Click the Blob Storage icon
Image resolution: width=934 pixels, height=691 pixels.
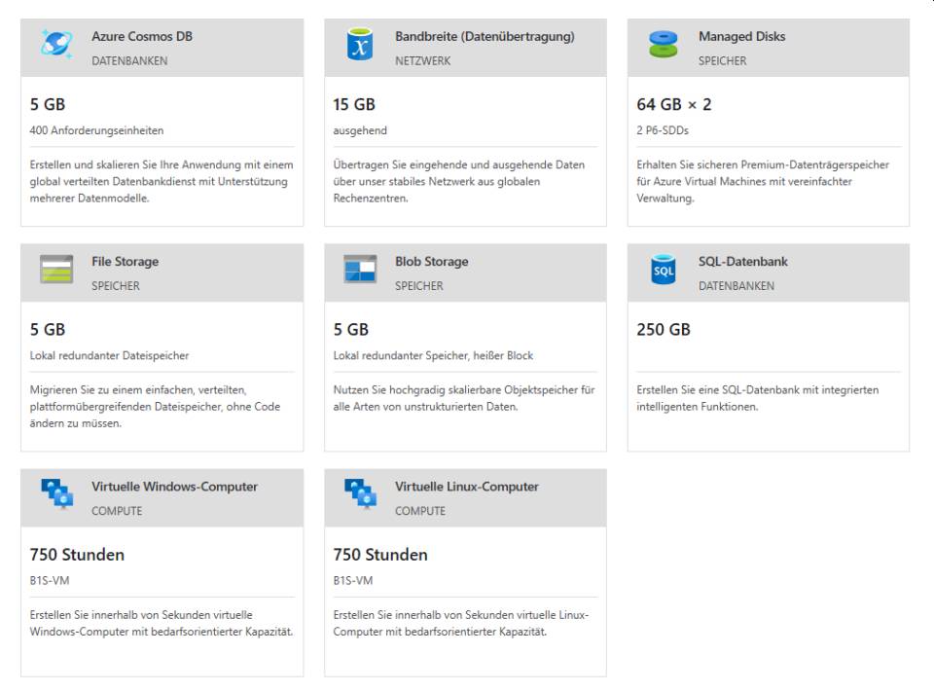[360, 269]
